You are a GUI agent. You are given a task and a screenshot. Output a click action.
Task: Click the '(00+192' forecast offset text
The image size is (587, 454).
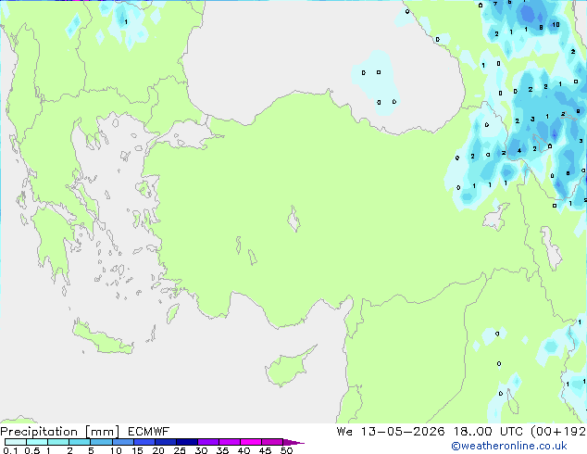tap(558, 432)
